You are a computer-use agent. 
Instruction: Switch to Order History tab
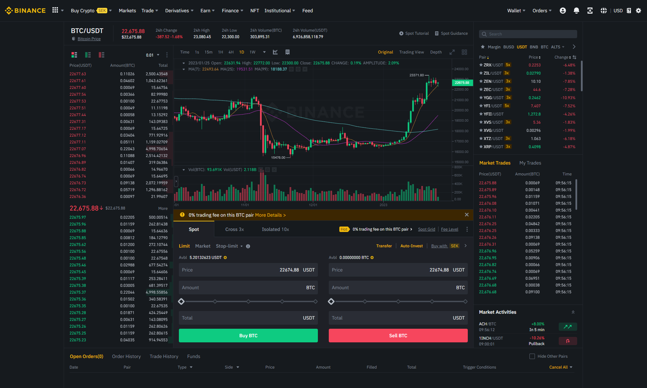tap(126, 356)
